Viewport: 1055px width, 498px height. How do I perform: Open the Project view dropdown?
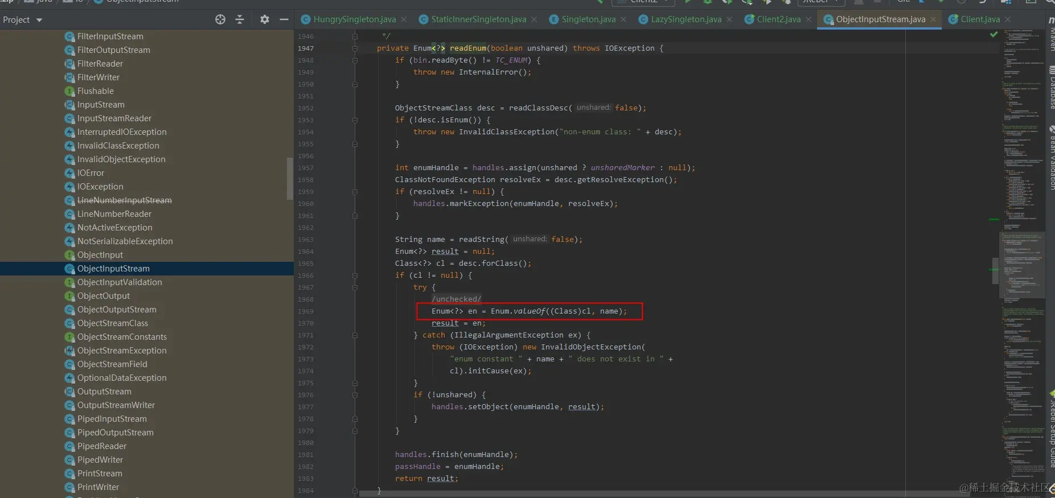pyautogui.click(x=23, y=20)
